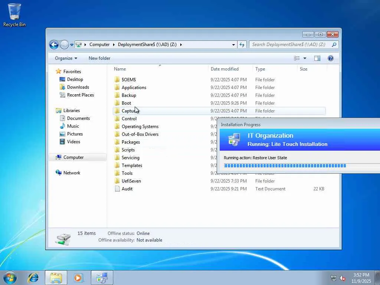Viewport: 380px width, 285px height.
Task: Select the Out-of-Box Drivers folder icon
Action: coord(117,134)
